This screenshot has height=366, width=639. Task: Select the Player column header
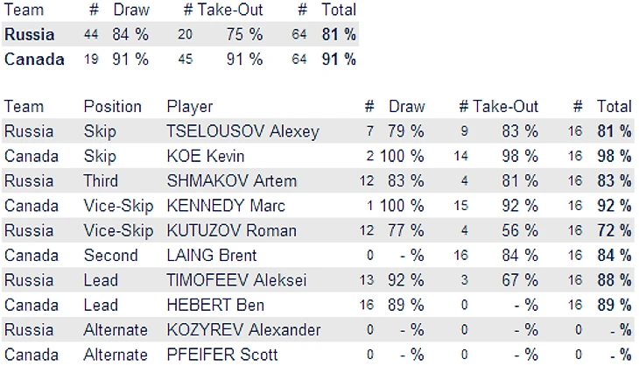point(189,107)
